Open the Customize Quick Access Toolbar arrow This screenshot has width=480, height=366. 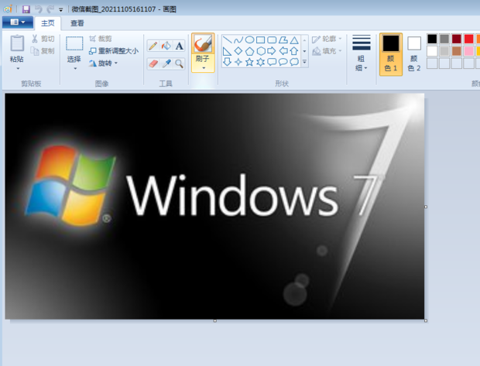point(61,10)
